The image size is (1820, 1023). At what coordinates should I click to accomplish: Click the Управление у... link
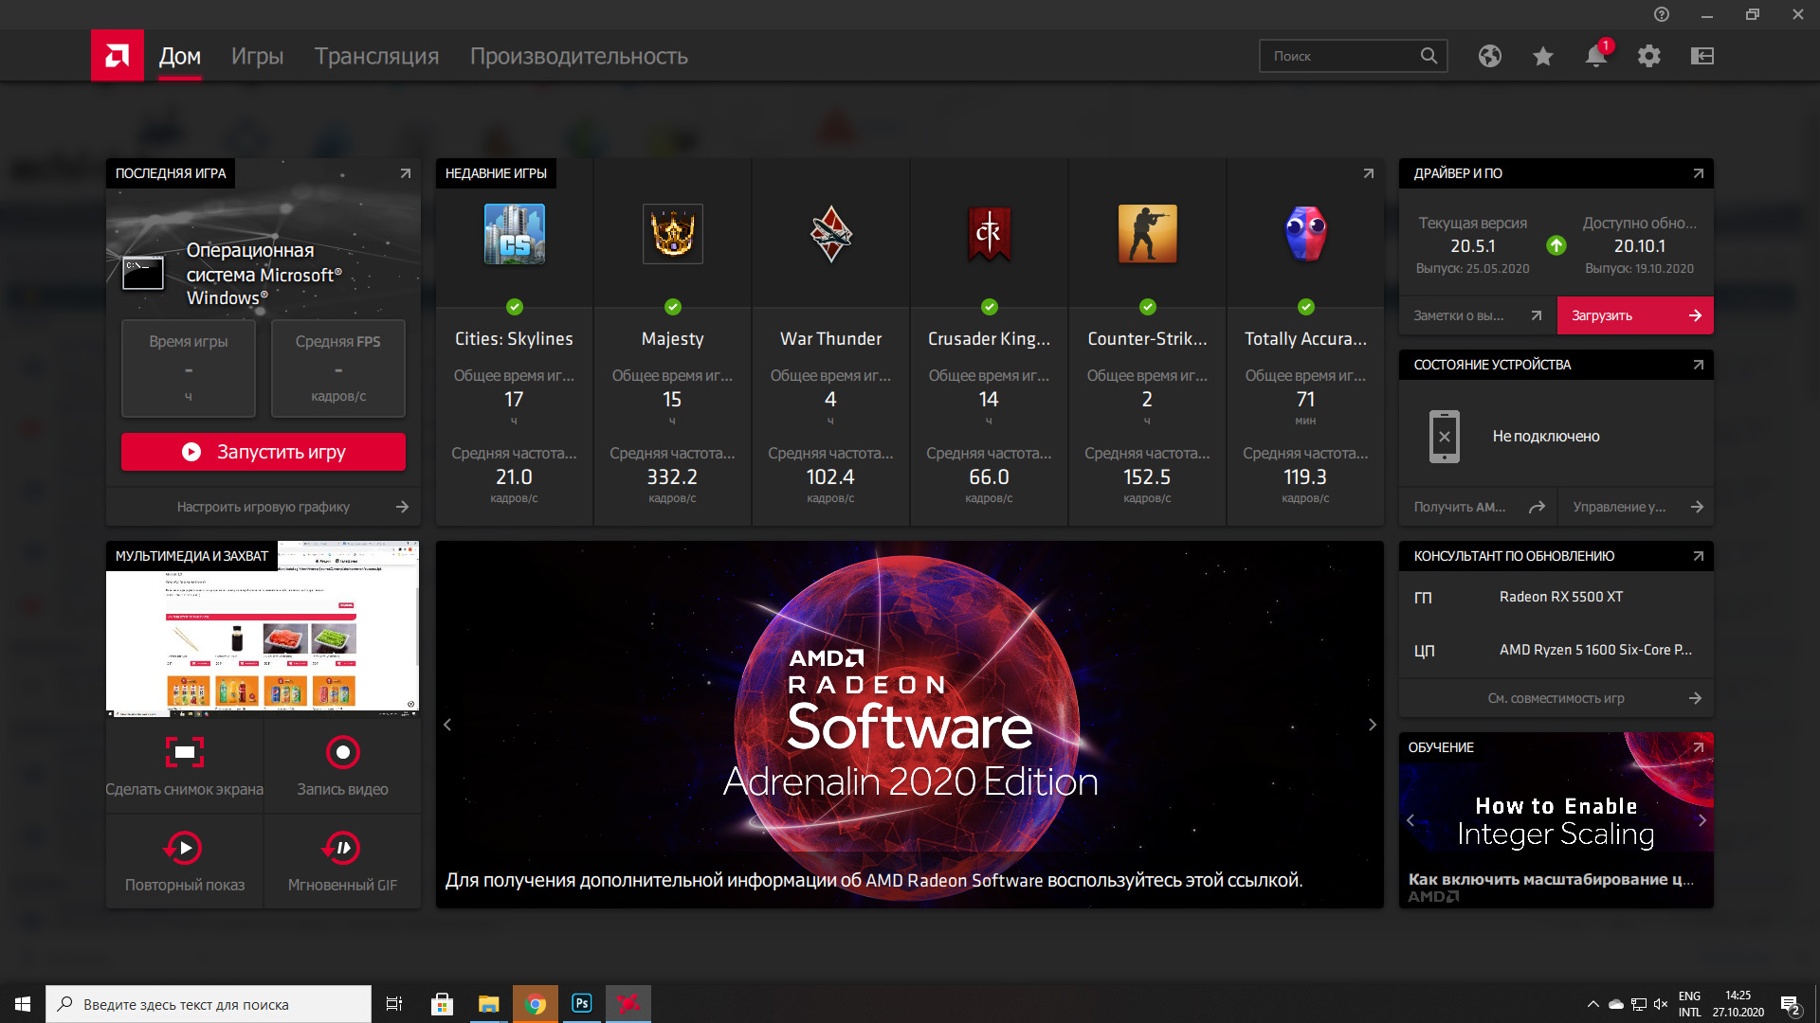[1635, 507]
